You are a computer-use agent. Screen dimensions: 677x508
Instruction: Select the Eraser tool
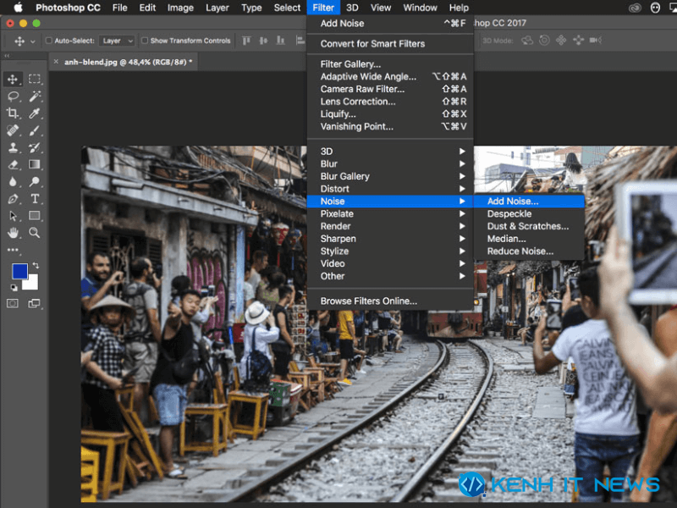pyautogui.click(x=13, y=164)
